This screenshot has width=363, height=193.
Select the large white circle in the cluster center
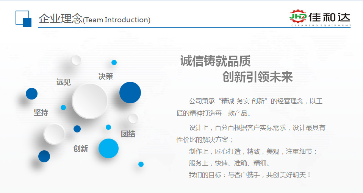(90, 101)
